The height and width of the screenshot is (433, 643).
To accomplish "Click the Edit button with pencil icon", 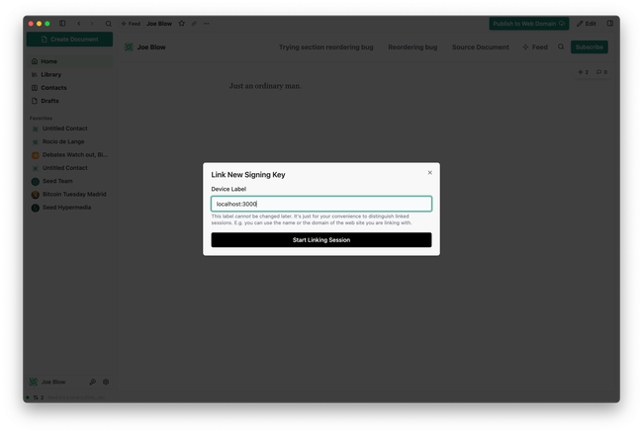I will point(587,23).
